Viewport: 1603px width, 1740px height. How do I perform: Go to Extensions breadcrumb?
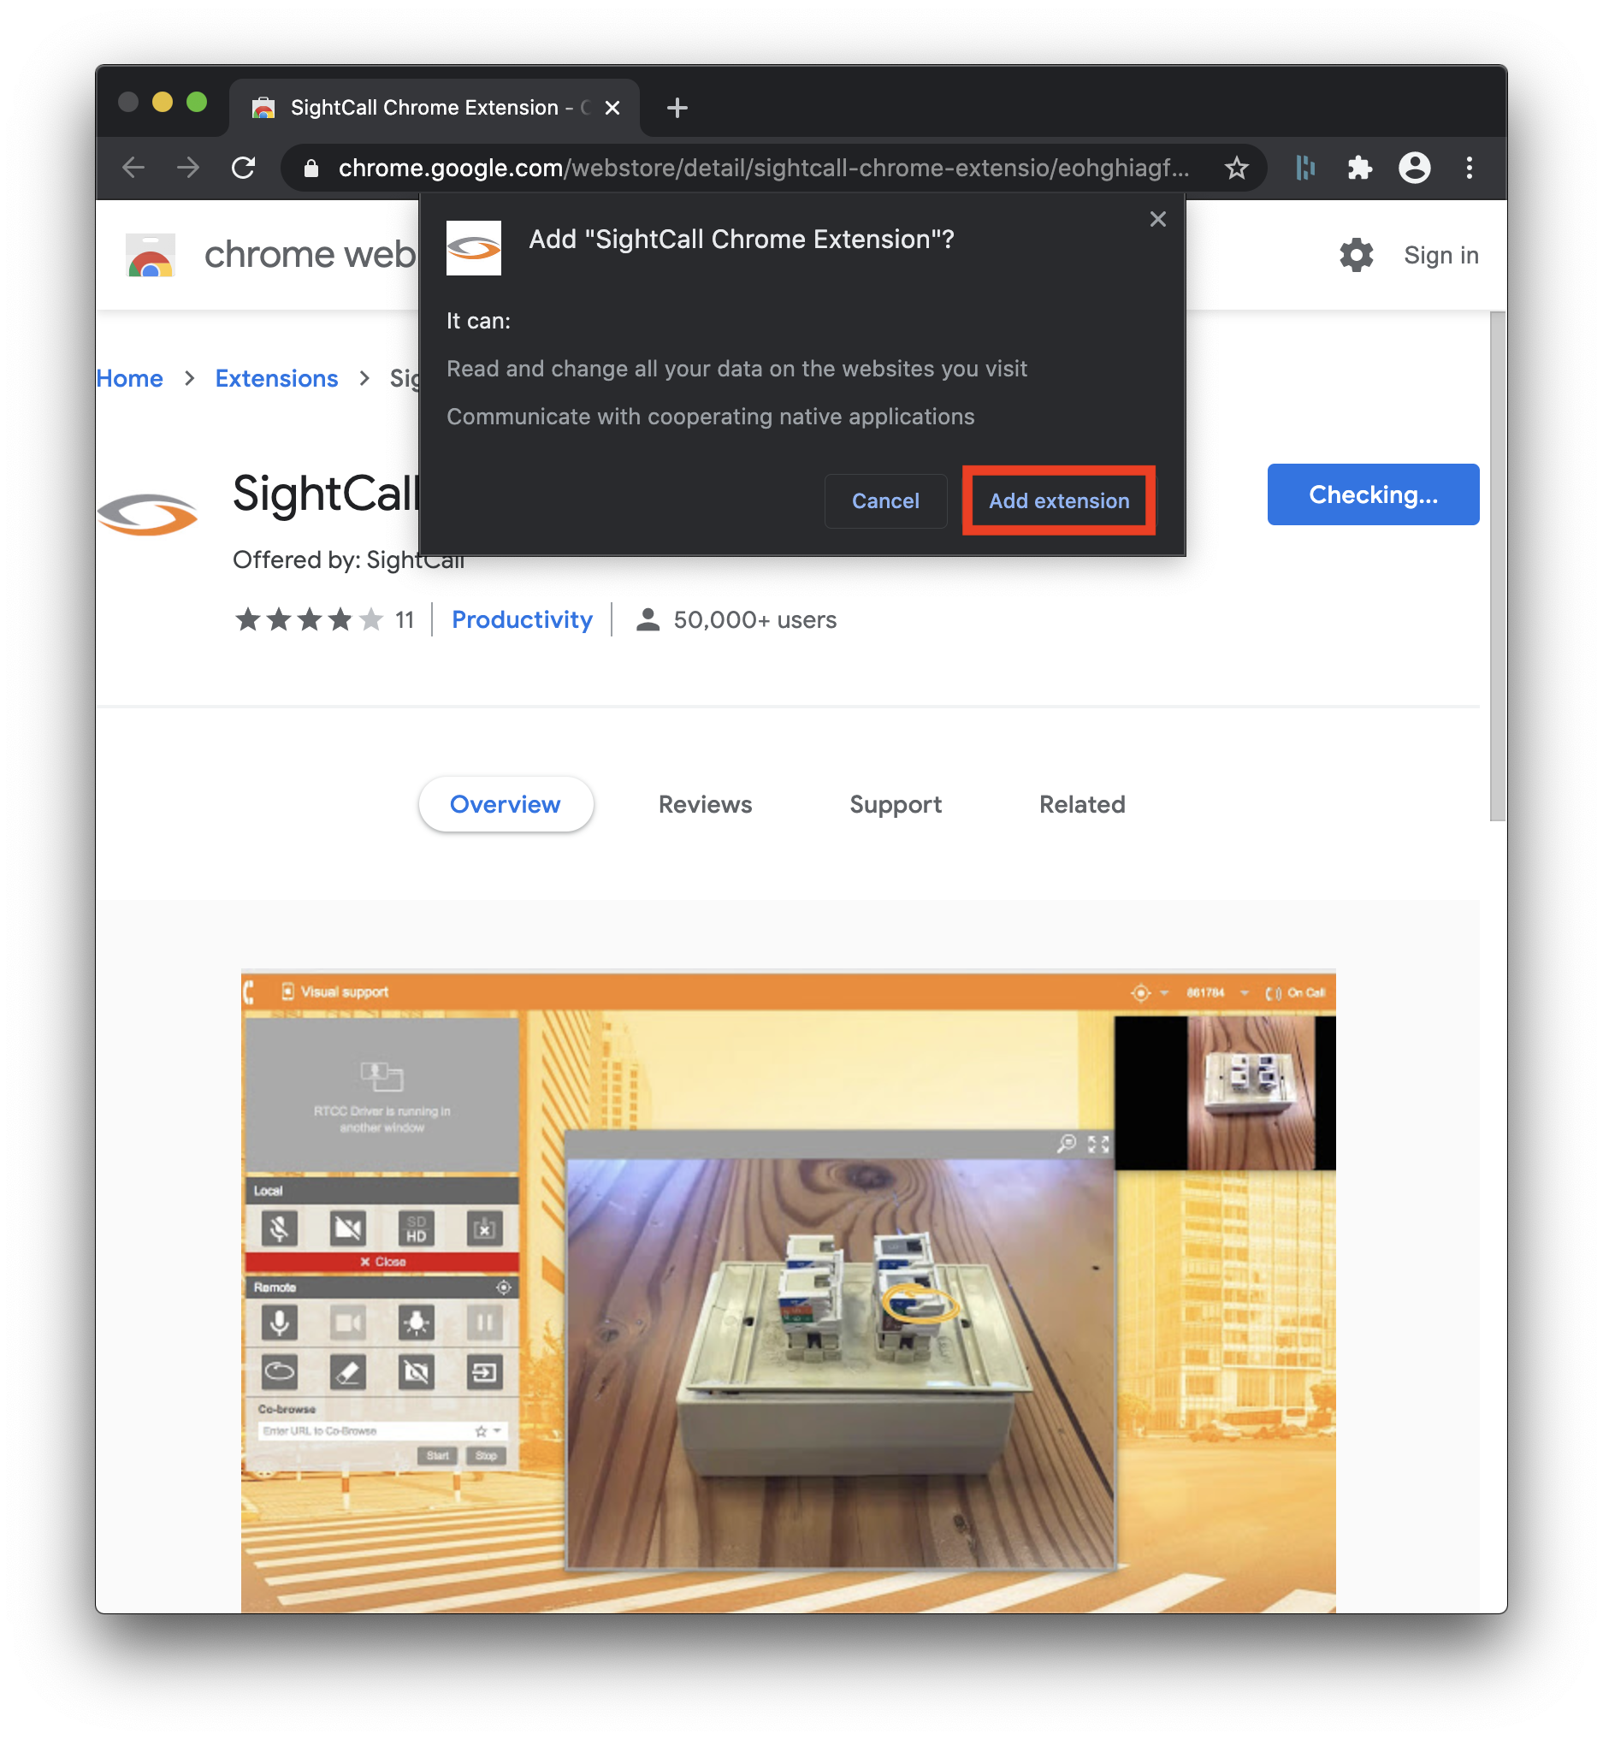276,378
